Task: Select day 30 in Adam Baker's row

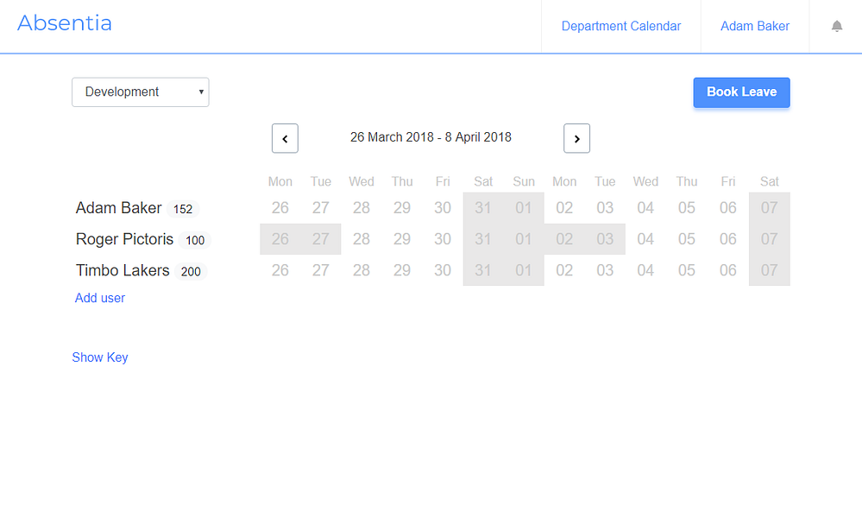Action: [443, 208]
